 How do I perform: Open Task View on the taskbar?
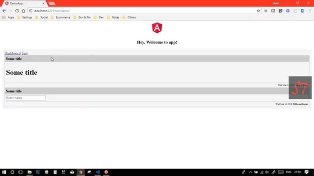pos(21,172)
